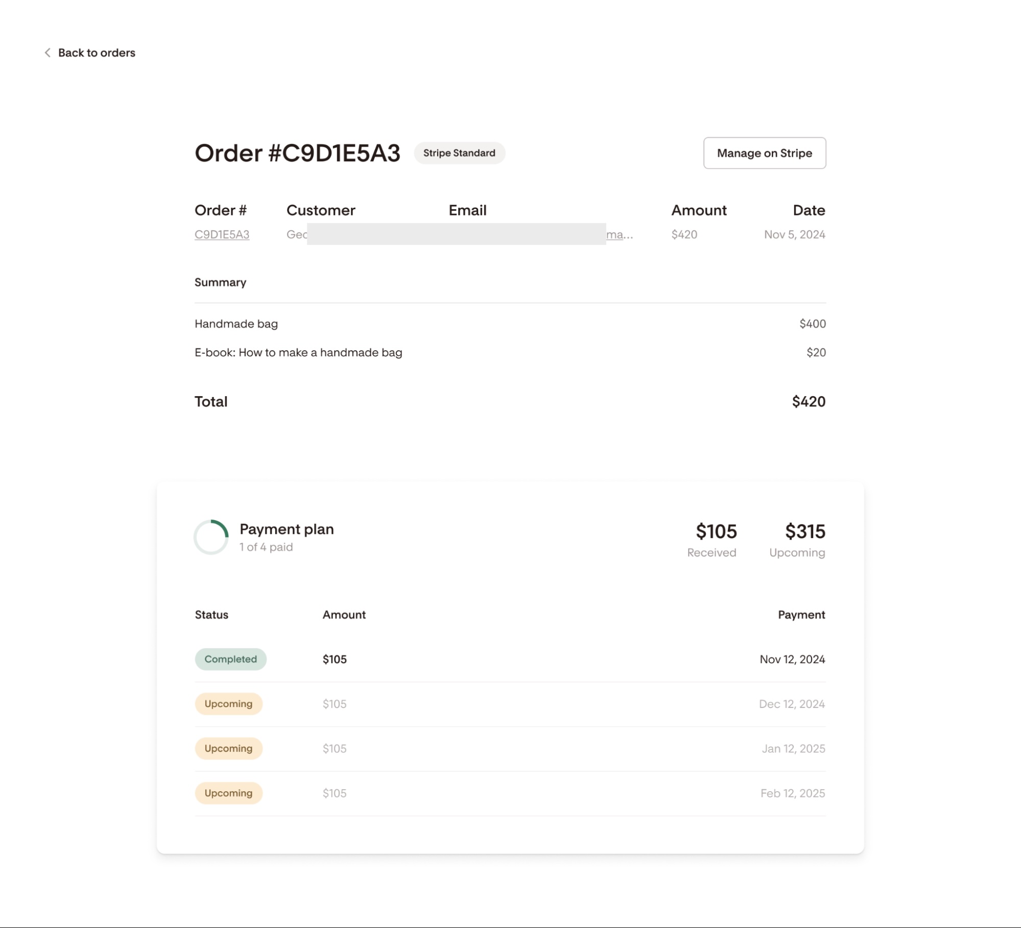Click the $315 Upcoming amount

(804, 532)
